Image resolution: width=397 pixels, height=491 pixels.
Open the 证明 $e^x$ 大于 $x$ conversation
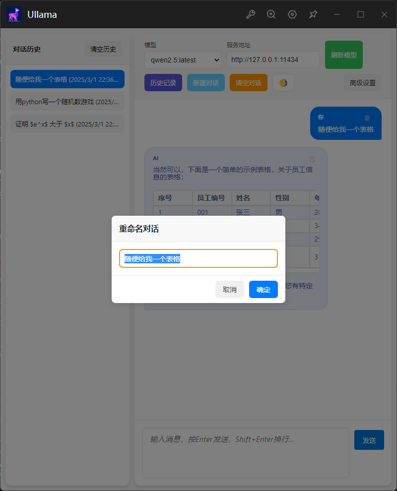pyautogui.click(x=67, y=124)
